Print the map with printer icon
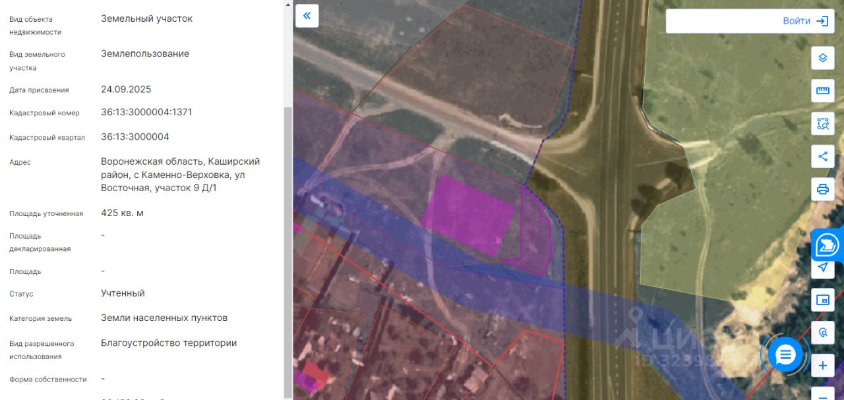Viewport: 844px width, 400px height. coord(822,189)
